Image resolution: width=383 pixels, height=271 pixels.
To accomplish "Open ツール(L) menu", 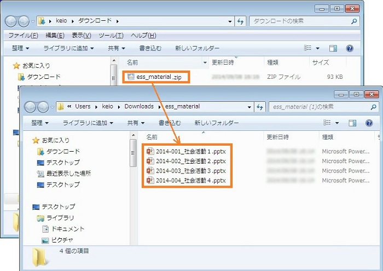I will (109, 35).
